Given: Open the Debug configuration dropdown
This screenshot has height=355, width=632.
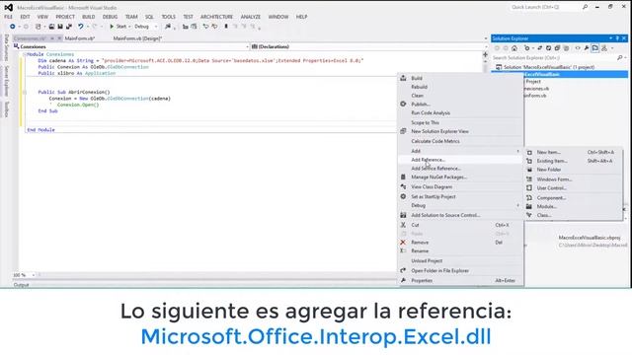Looking at the screenshot, I should [x=146, y=27].
